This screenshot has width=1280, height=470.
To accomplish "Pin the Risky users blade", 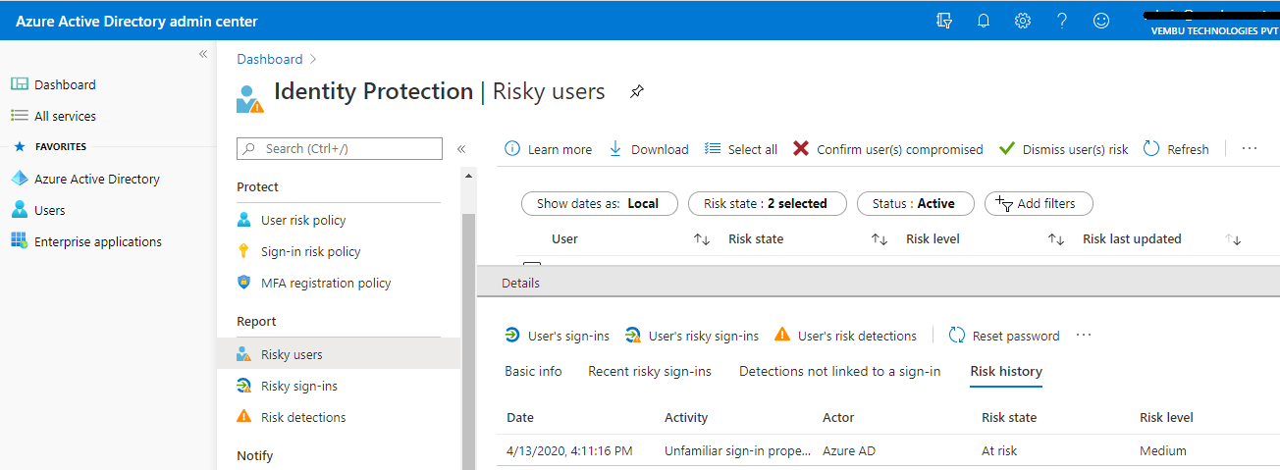I will click(637, 92).
